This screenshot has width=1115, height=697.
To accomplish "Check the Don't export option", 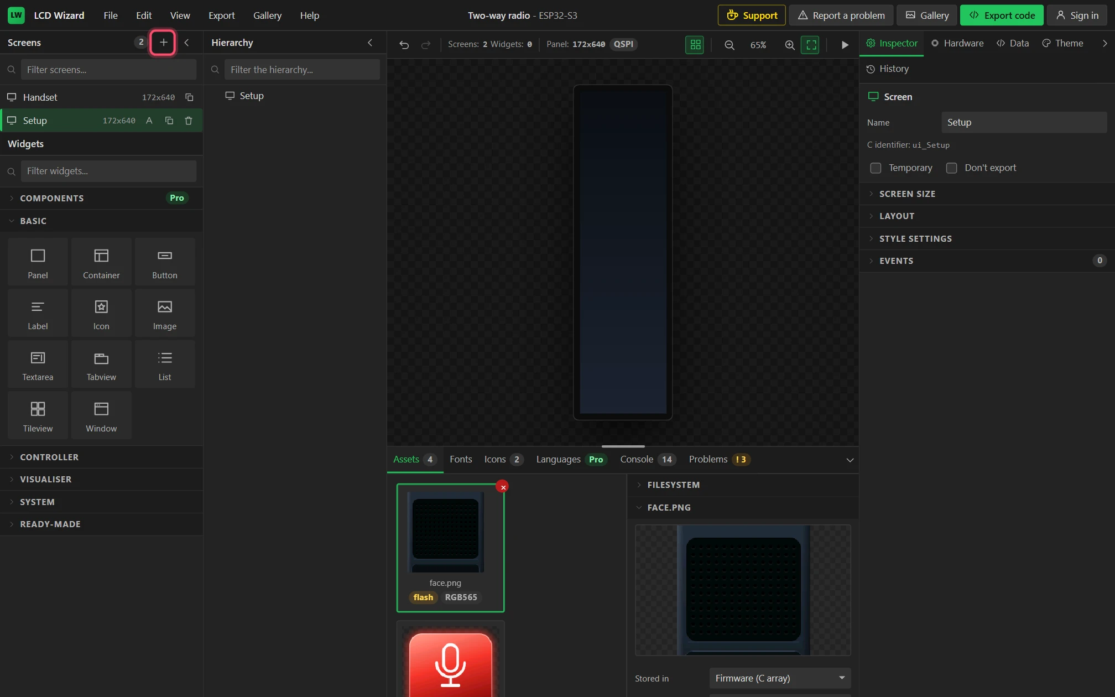I will (x=951, y=168).
